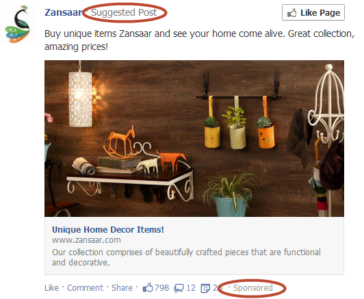The image size is (364, 299).
Task: Click the thumbs-up icon in Like Page button
Action: pos(291,12)
